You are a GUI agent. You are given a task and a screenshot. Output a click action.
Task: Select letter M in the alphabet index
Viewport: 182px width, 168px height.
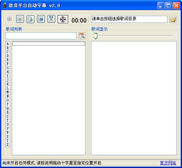(x=8, y=92)
